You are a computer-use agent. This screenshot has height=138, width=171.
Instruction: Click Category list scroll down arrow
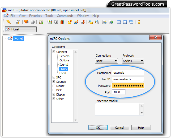(x=75, y=120)
